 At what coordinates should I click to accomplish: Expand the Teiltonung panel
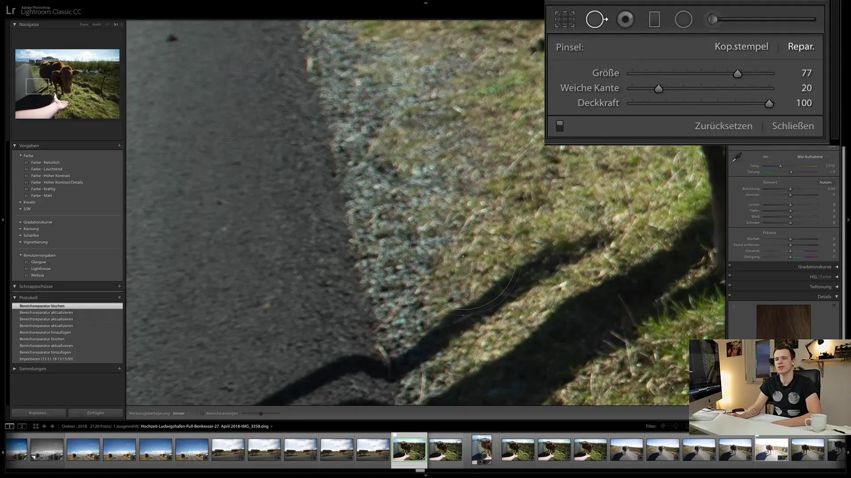836,287
